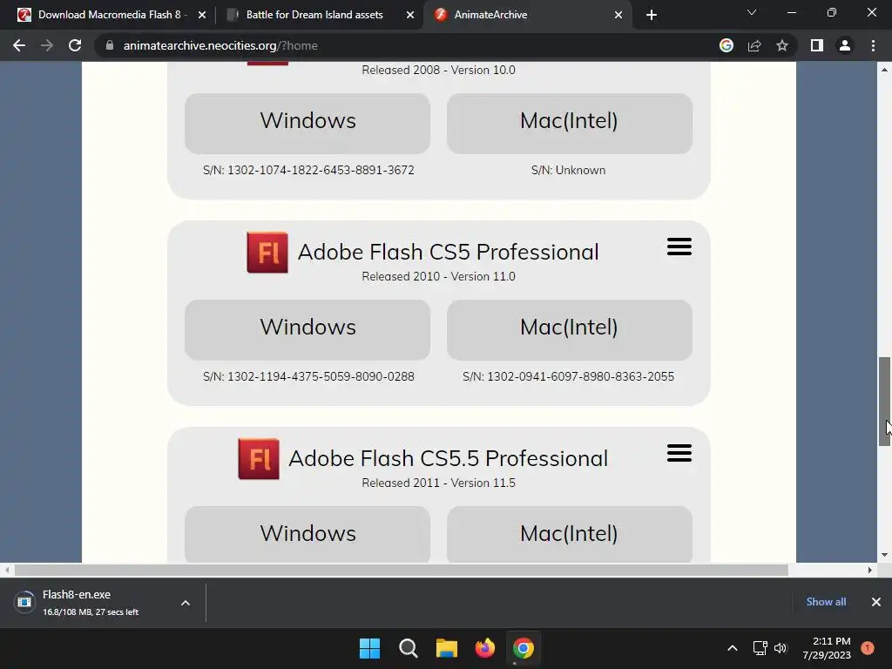Download Mac(Intel) build of Flash version 10.0
892x669 pixels.
coord(570,124)
